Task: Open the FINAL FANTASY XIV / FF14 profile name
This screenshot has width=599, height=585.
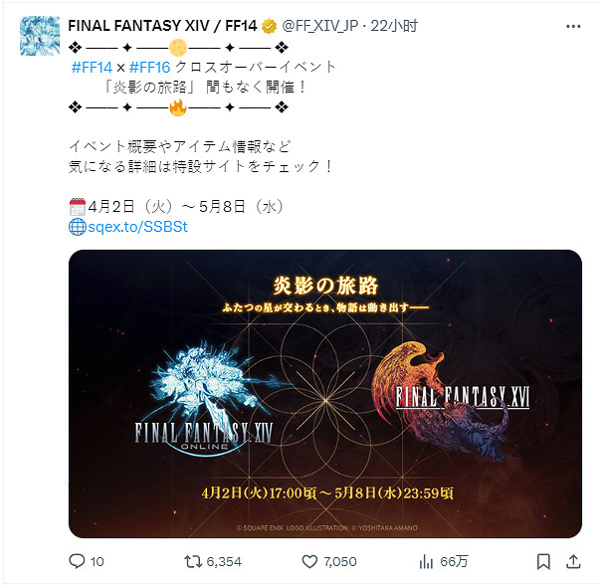Action: (162, 26)
